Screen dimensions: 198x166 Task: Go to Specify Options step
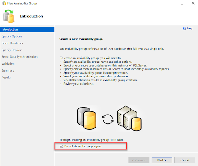click(12, 36)
